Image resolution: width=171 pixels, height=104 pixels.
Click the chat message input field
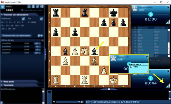(128, 102)
